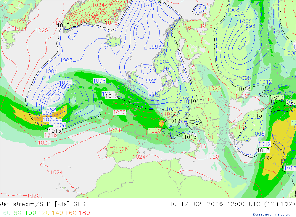Screen dimensions: 296x217
Task: Click the boxed 1013 label near Ireland
Action: pos(112,96)
